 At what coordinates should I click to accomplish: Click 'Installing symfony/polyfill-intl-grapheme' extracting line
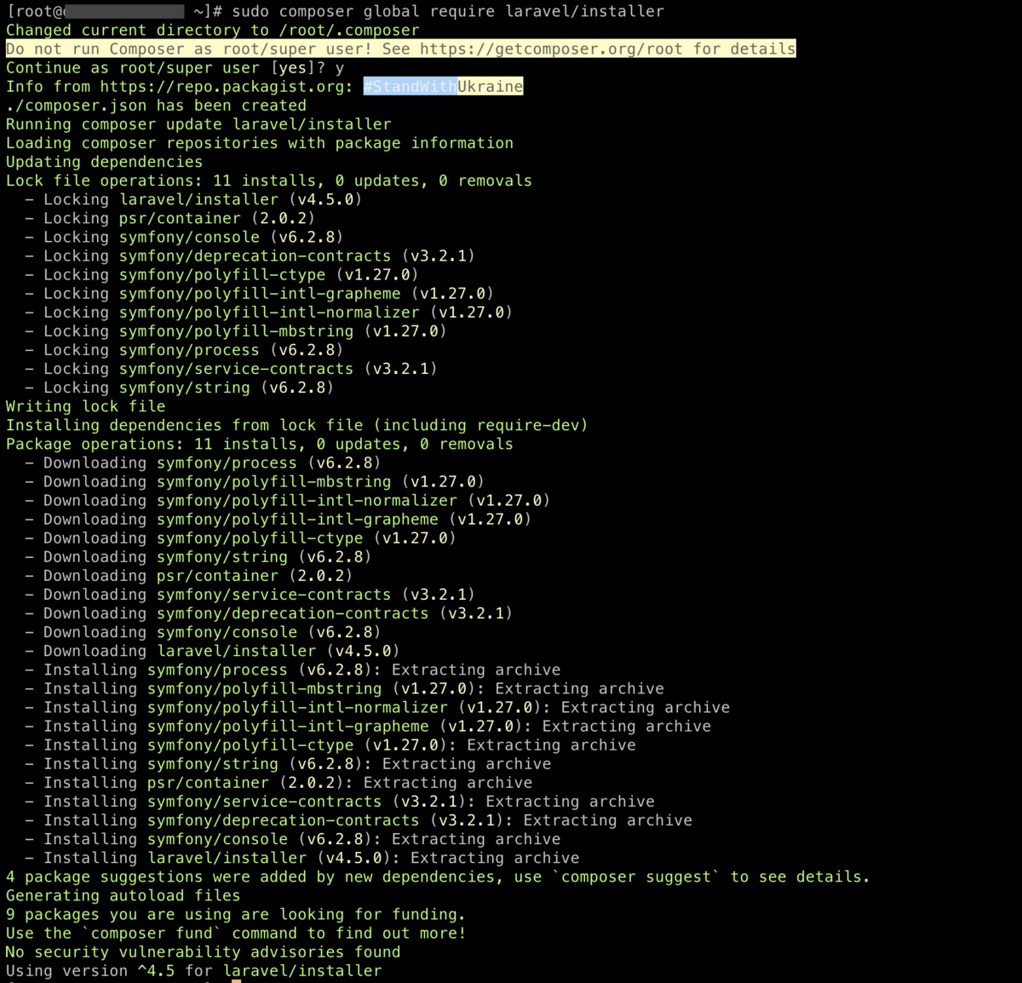pyautogui.click(x=368, y=725)
